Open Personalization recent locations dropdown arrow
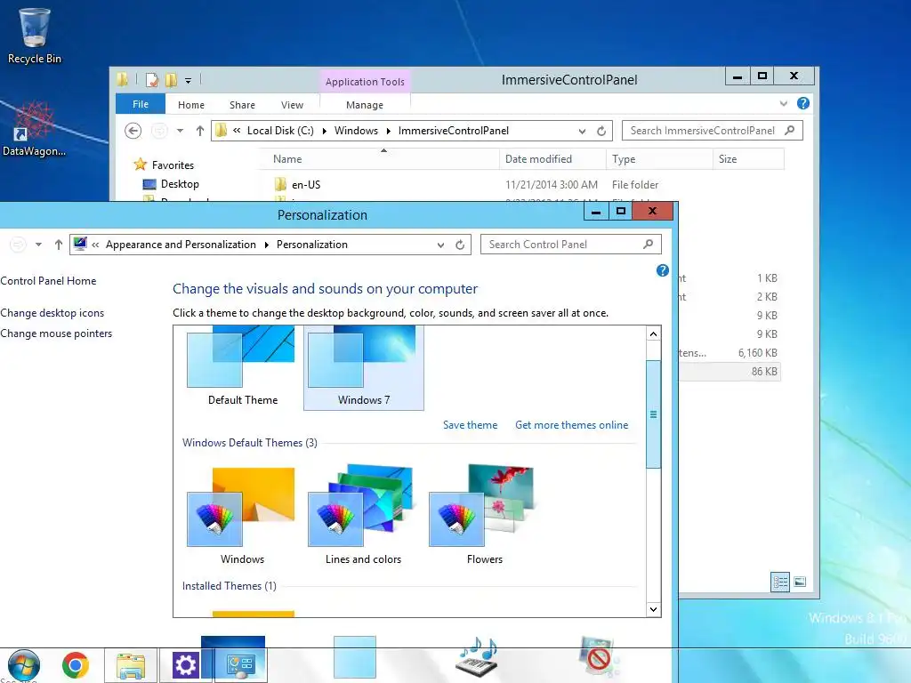This screenshot has width=911, height=683. (x=38, y=245)
